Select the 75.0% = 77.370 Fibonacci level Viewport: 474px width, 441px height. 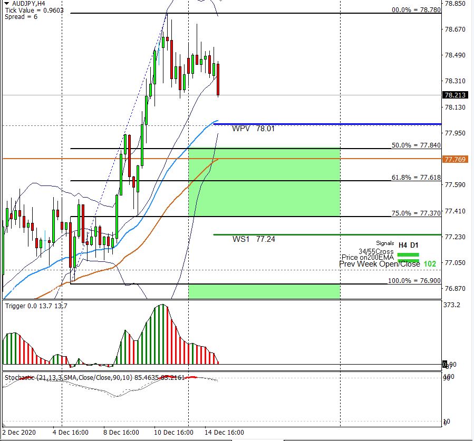point(416,213)
